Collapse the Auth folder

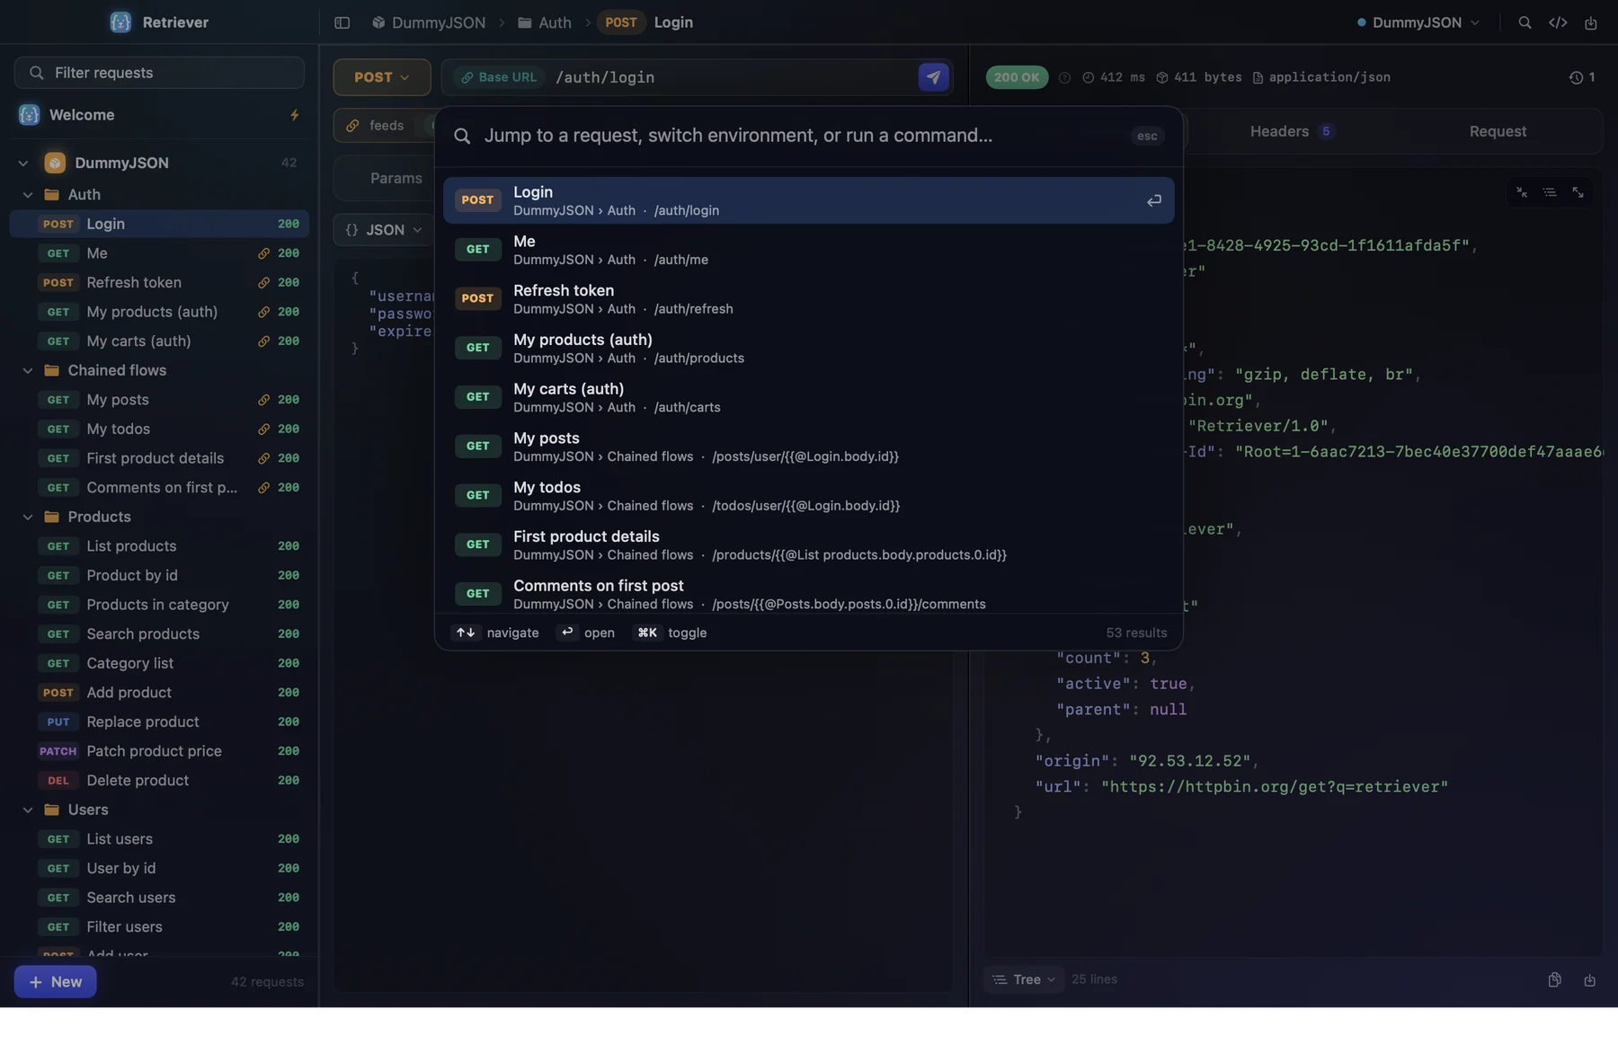point(28,195)
